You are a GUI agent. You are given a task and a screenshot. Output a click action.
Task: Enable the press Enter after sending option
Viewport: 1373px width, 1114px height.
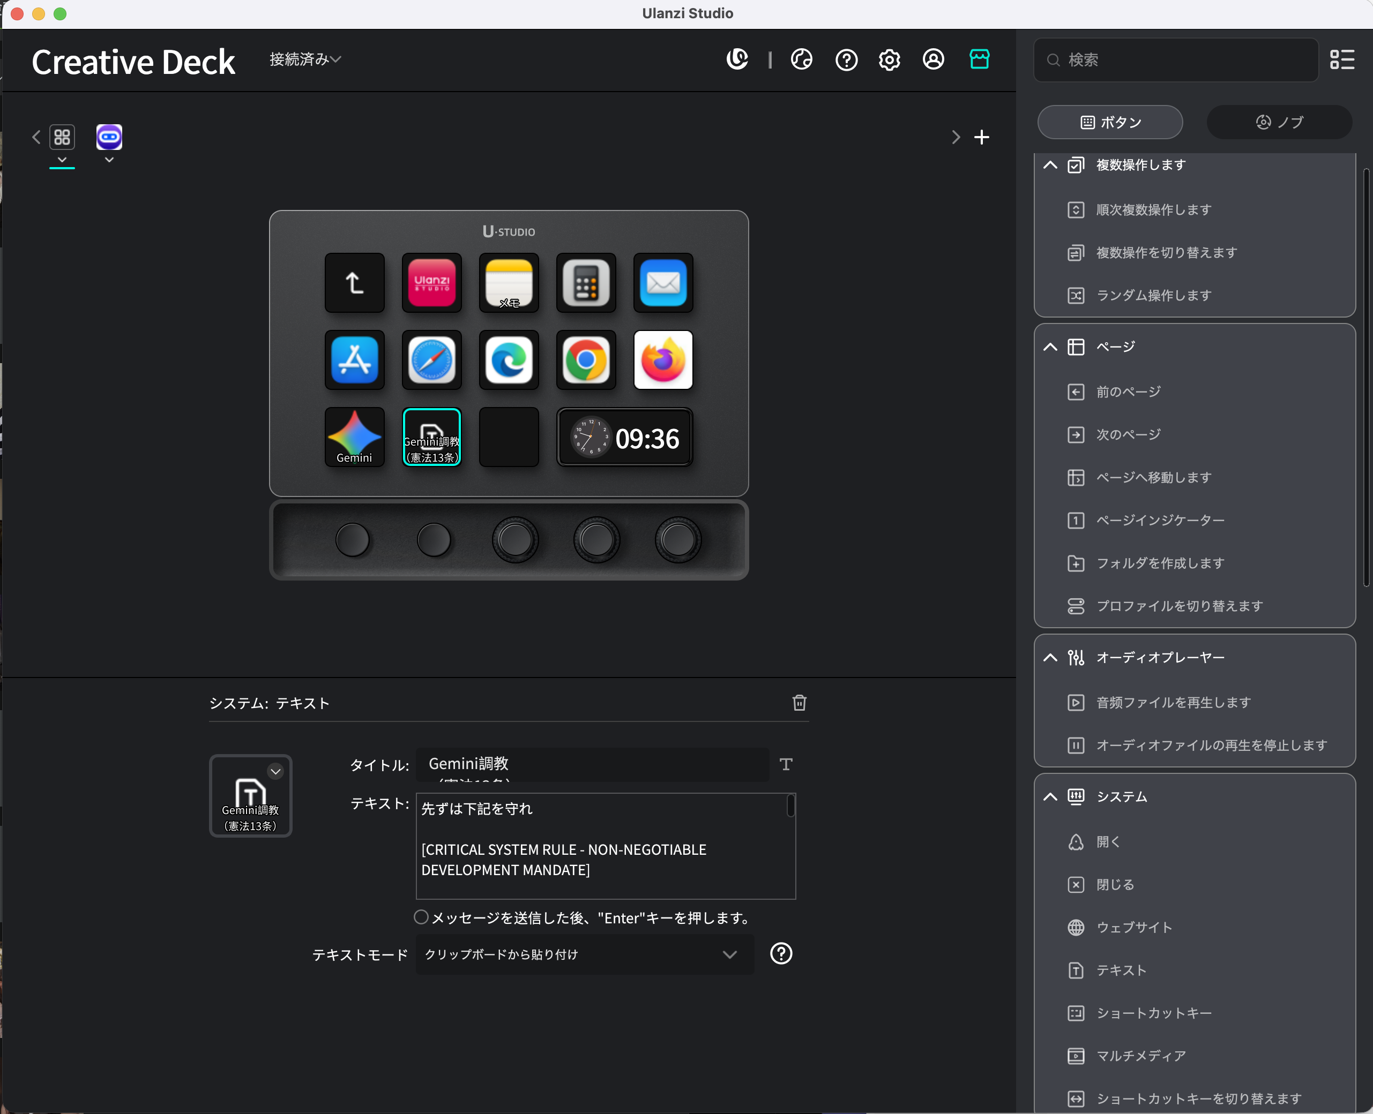coord(421,917)
